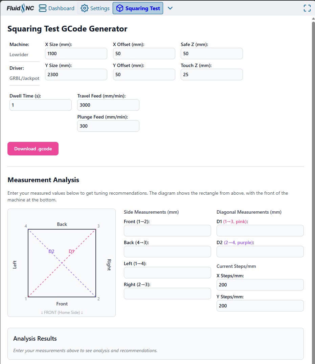Click the Front (1→2) measurement field

167,231
